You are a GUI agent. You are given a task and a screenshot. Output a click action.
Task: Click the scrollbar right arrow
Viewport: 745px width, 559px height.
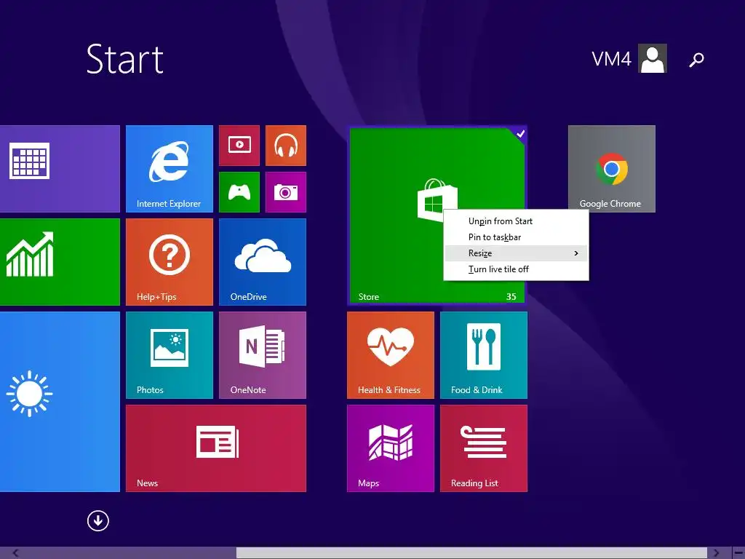(x=716, y=553)
